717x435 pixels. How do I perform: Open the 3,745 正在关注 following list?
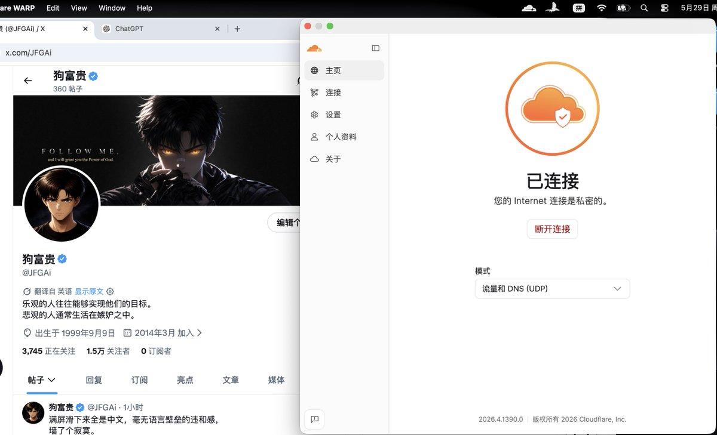(x=49, y=351)
